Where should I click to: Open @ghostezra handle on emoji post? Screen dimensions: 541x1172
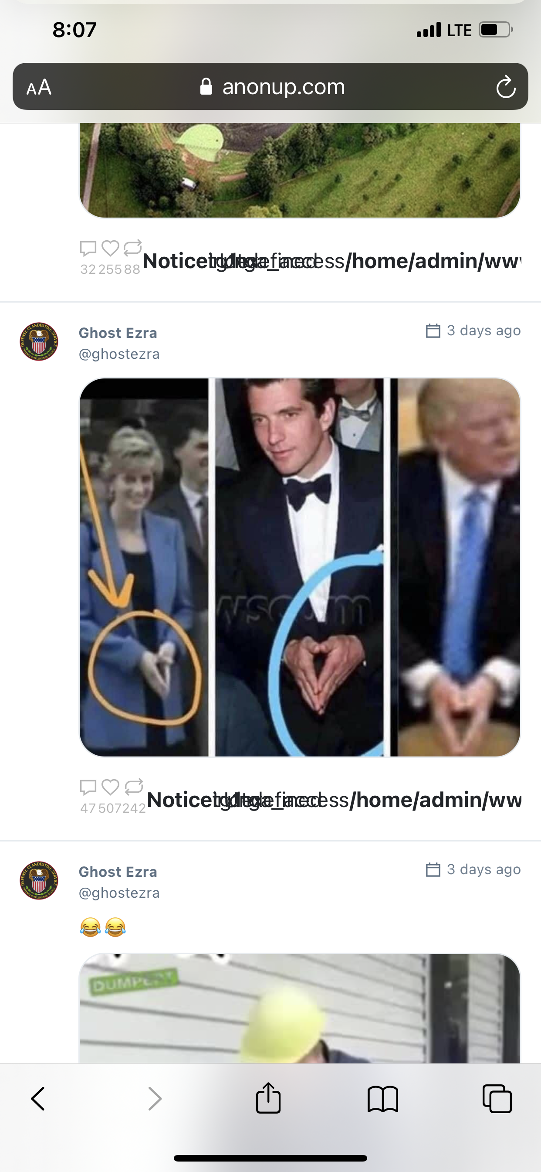pos(119,893)
